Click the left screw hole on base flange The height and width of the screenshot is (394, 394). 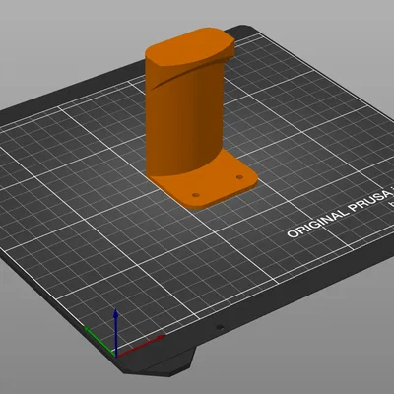coord(196,195)
